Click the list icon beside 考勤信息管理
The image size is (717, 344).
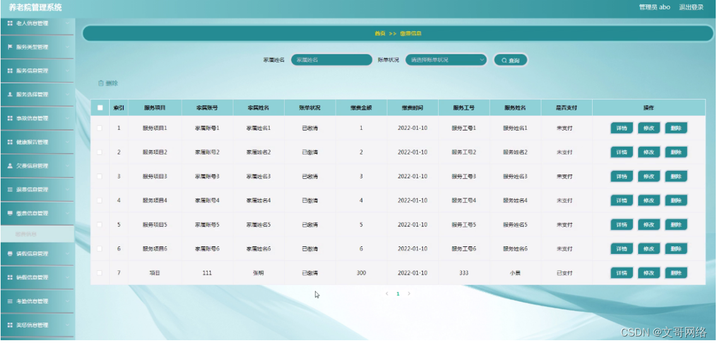[10, 301]
